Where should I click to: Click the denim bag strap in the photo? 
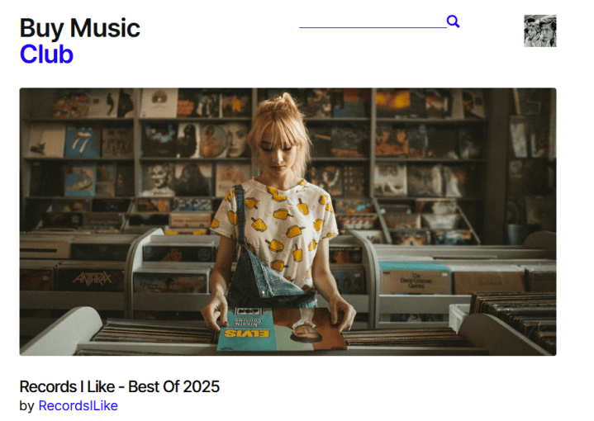point(240,214)
